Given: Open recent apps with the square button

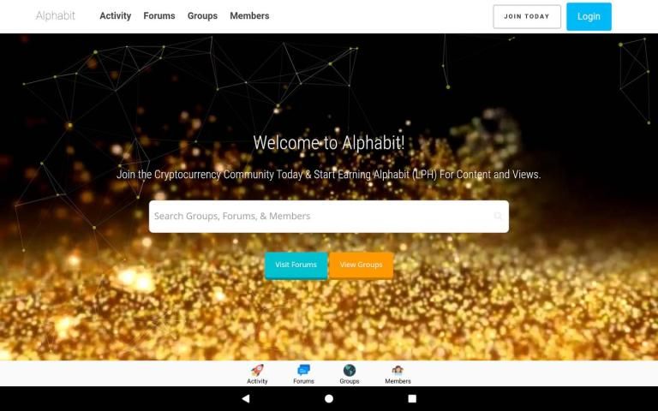Looking at the screenshot, I should (x=412, y=398).
